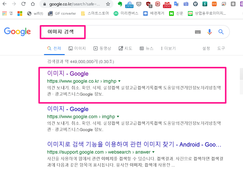Open the Evernote elephant extension

120,4
